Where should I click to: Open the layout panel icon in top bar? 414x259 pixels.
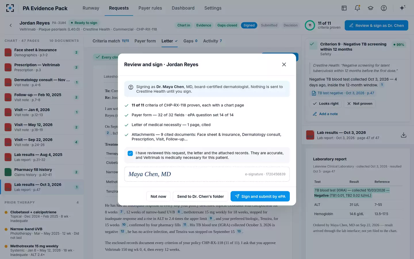tap(344, 8)
